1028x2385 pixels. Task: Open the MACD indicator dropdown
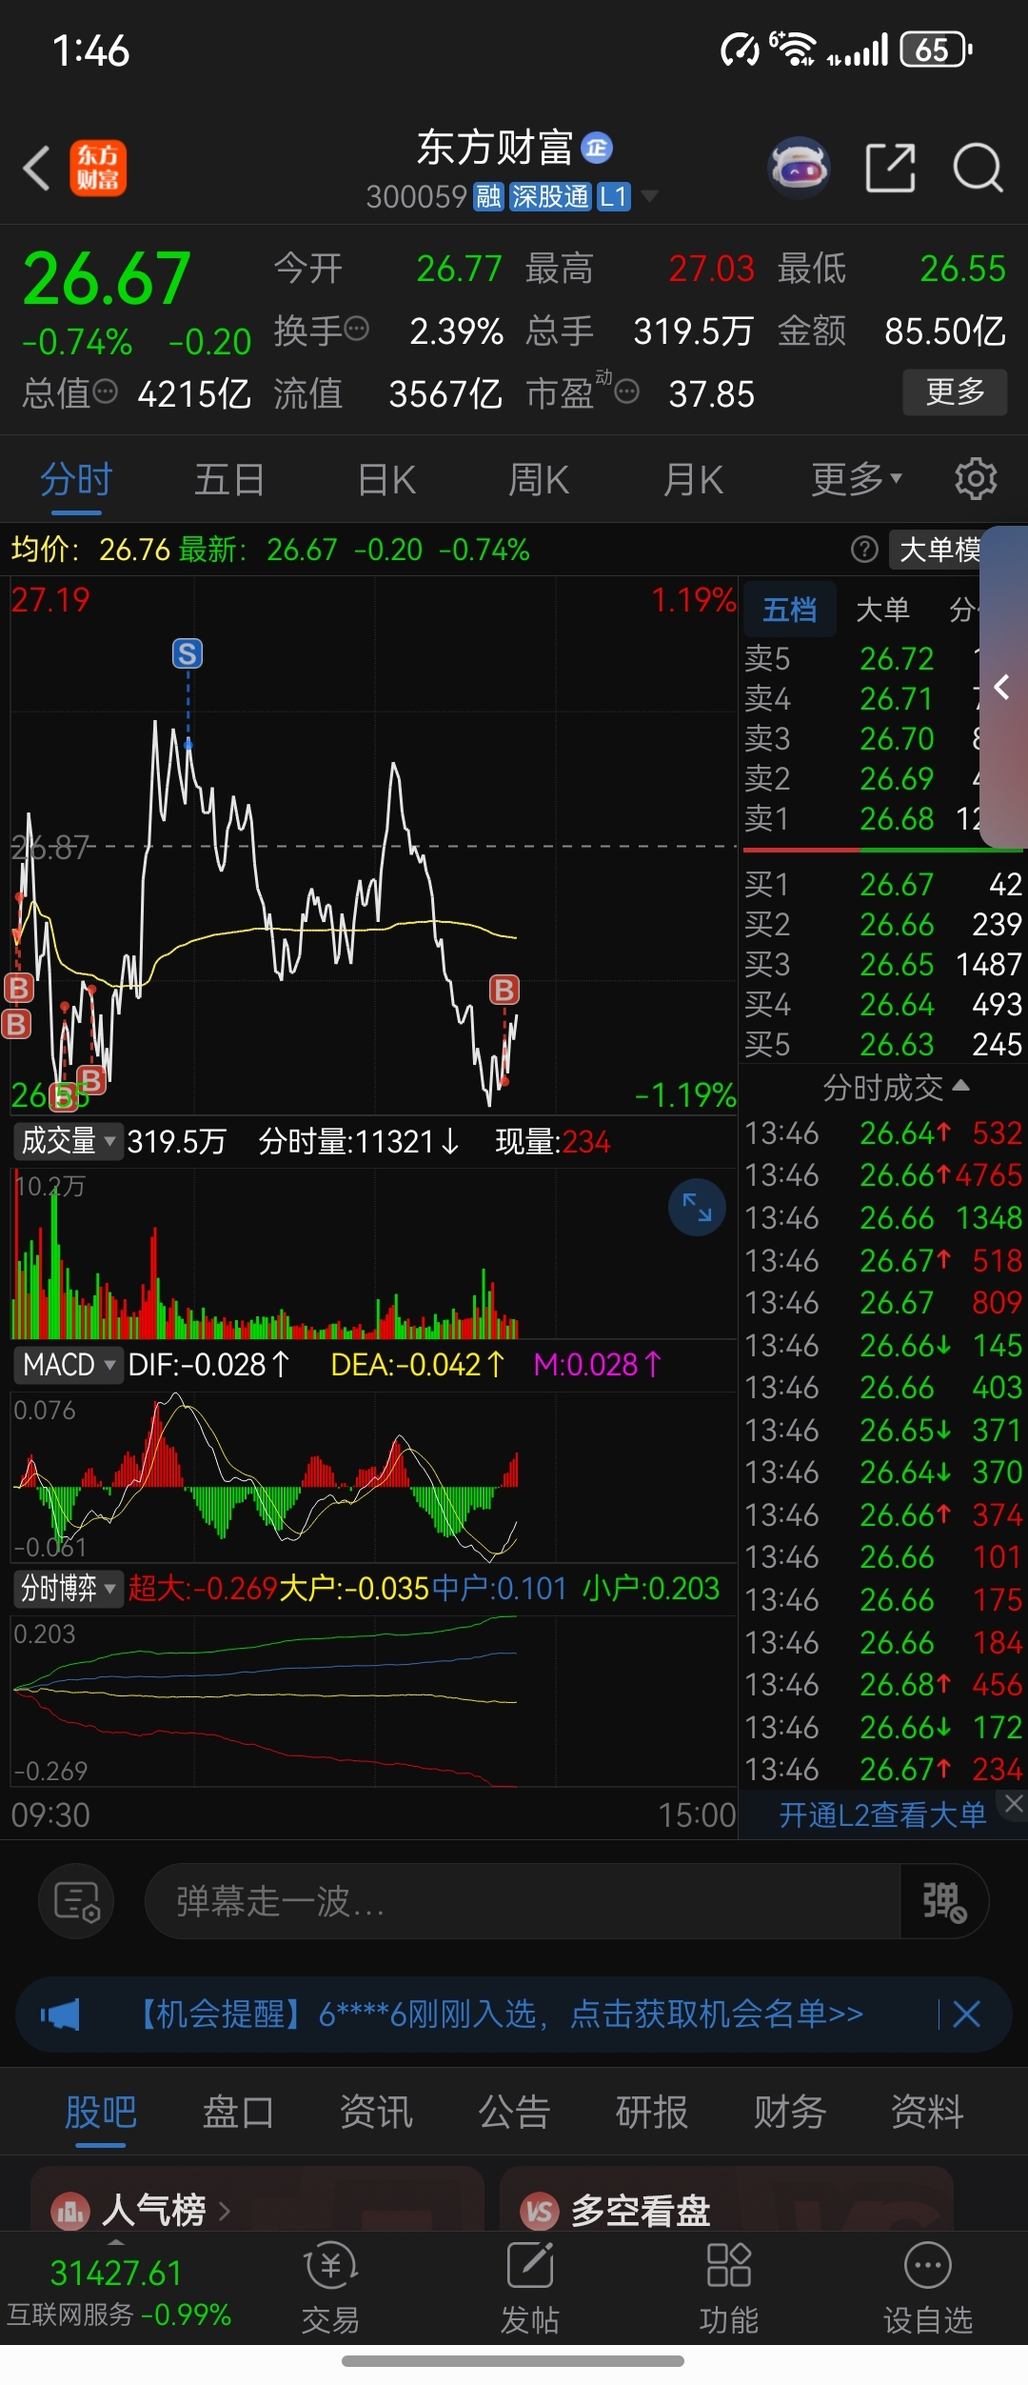tap(67, 1365)
